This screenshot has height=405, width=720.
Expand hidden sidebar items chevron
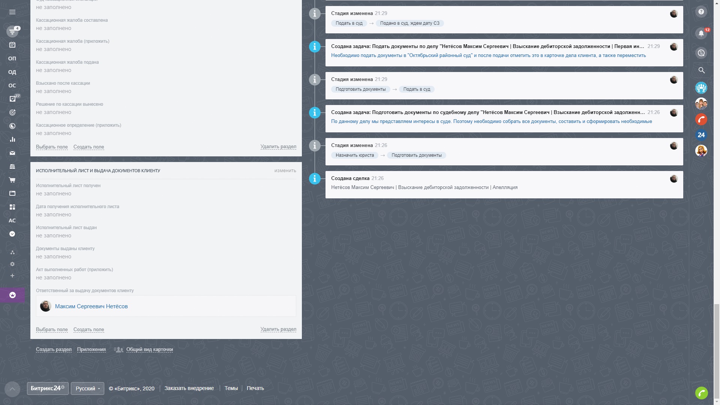12,234
